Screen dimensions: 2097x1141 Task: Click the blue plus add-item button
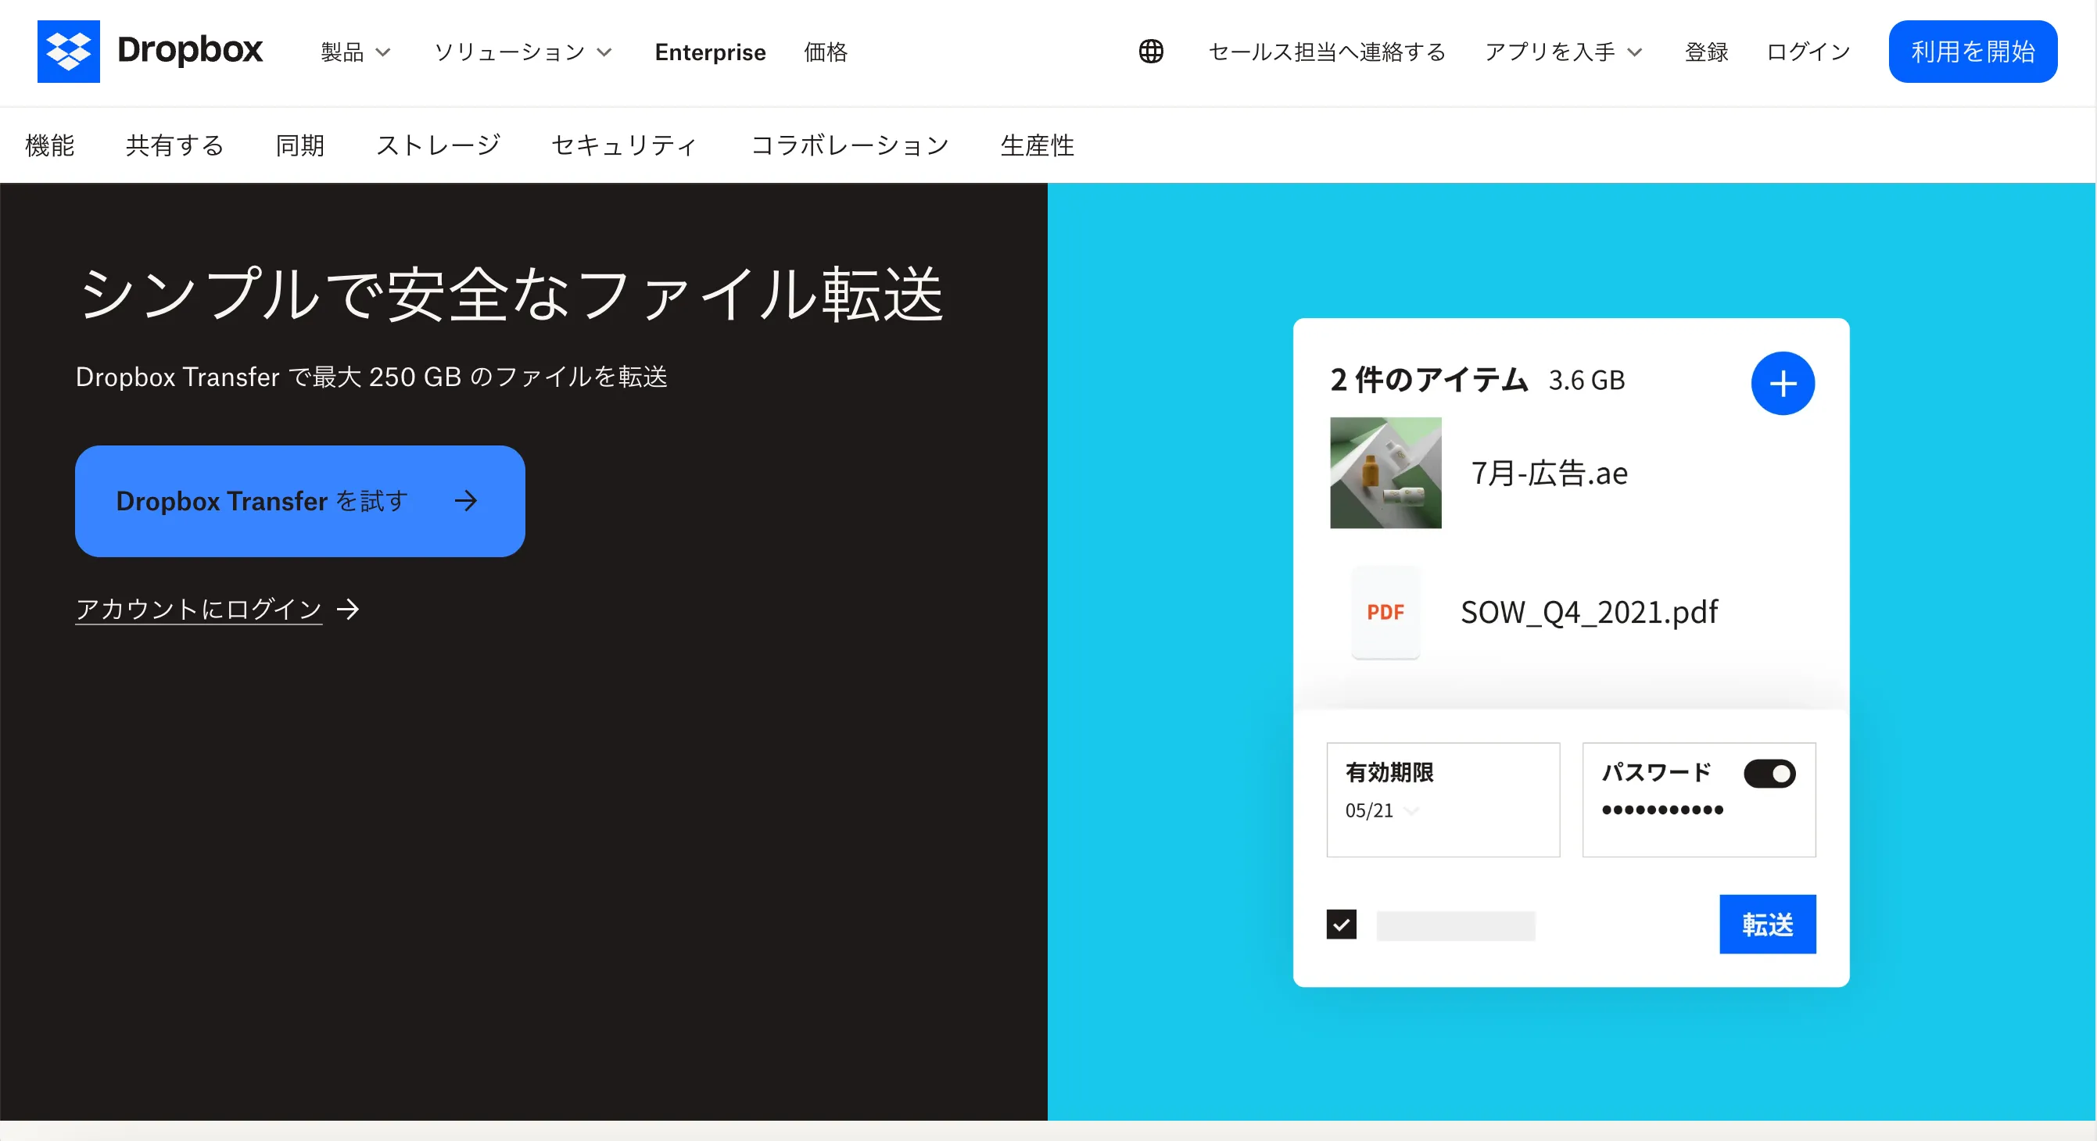click(x=1782, y=383)
